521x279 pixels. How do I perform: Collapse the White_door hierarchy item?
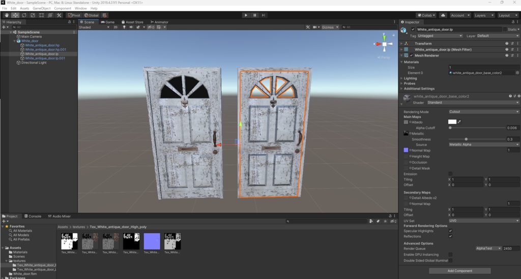[x=15, y=41]
